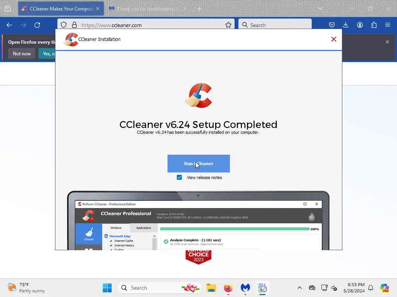The image size is (397, 297).
Task: Open Firefox extensions menu
Action: [374, 25]
